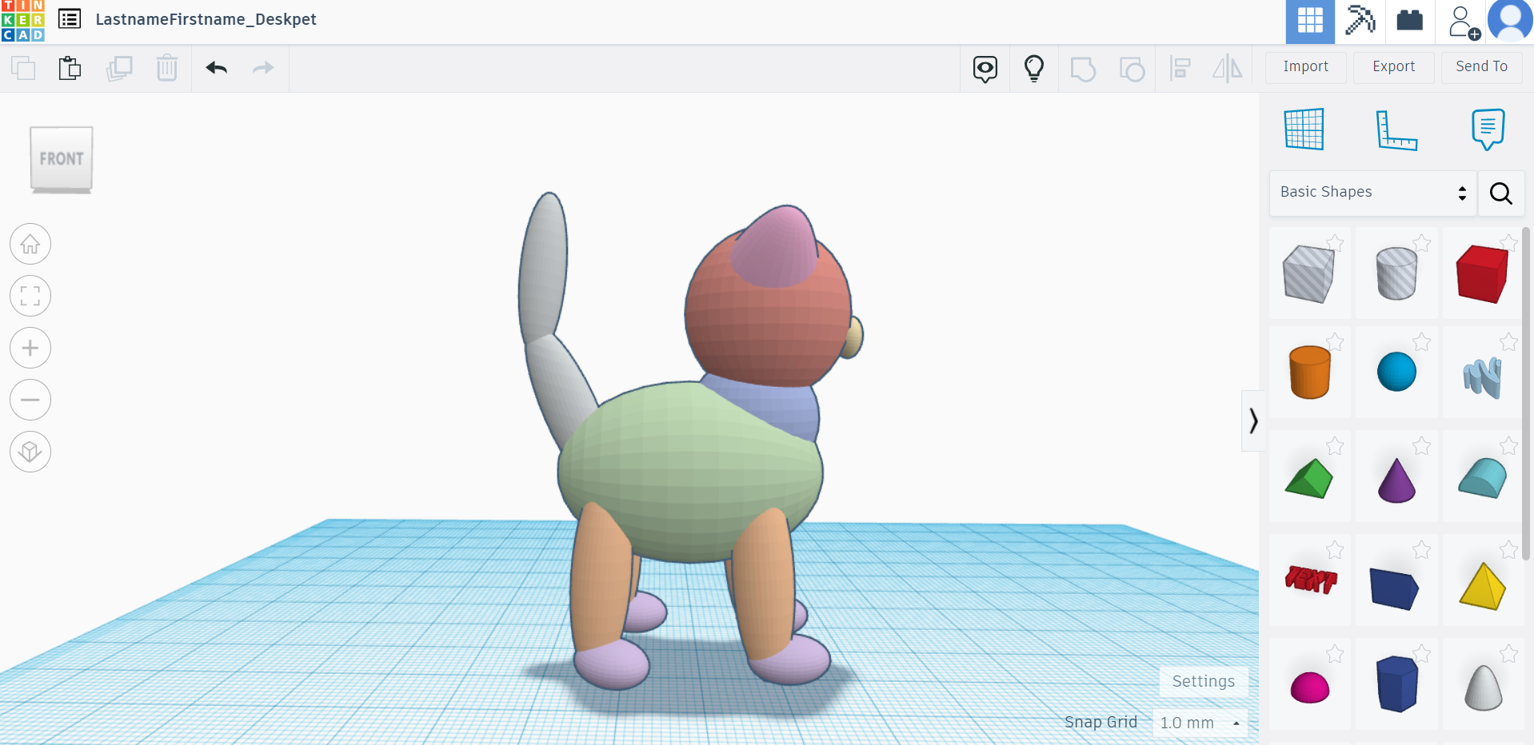
Task: Select the Ruler tool icon
Action: (x=1396, y=129)
